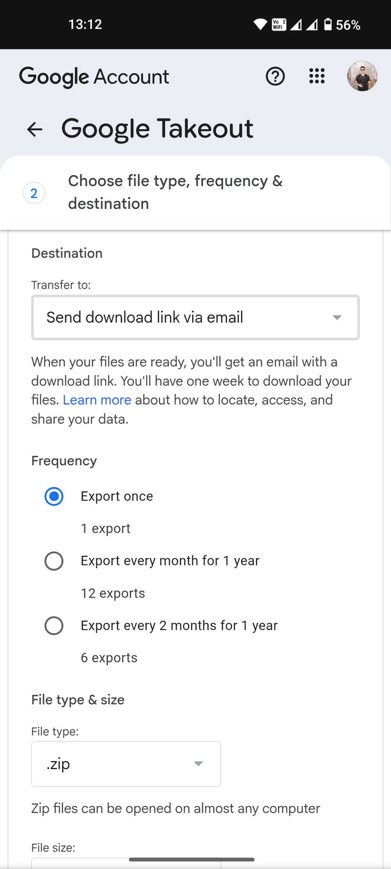Click the Learn more link

click(97, 400)
